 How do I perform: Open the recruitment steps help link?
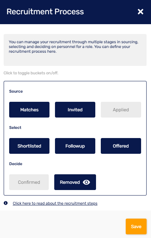[55, 203]
